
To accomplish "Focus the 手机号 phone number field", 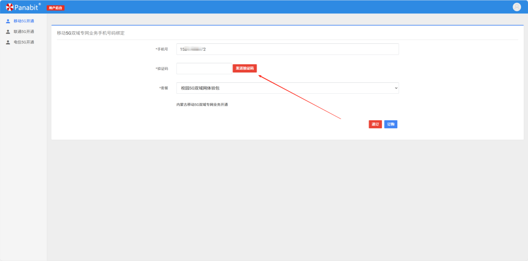I will point(287,49).
